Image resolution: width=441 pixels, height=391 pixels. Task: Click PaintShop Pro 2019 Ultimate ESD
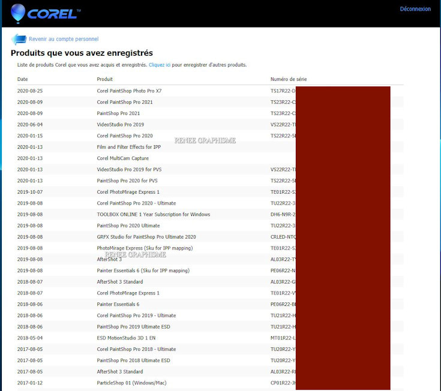133,327
